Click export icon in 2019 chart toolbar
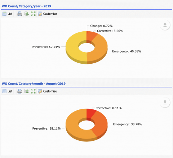 (x=26, y=14)
